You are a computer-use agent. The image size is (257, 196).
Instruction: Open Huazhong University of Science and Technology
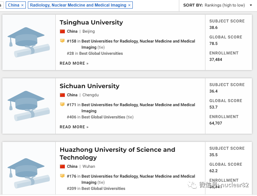click(117, 153)
